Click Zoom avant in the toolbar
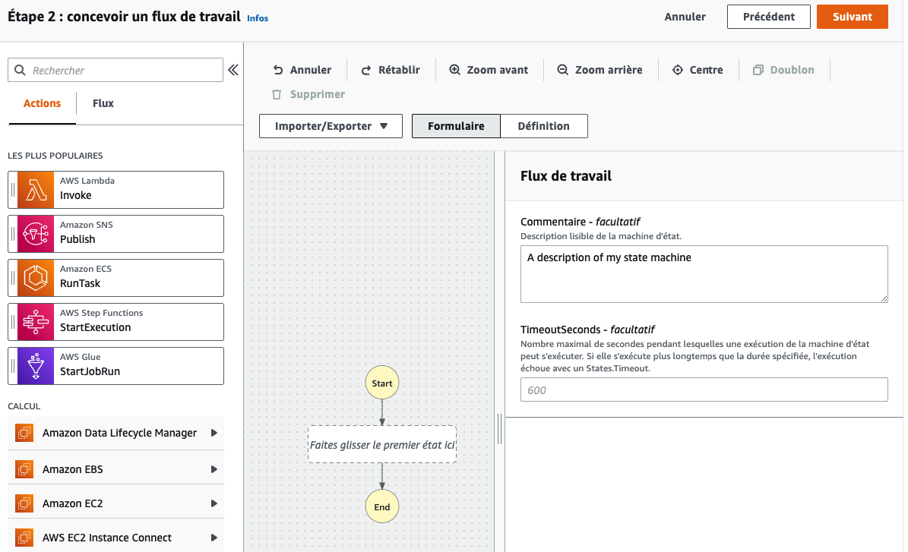Screen dimensions: 908x552 tap(489, 70)
